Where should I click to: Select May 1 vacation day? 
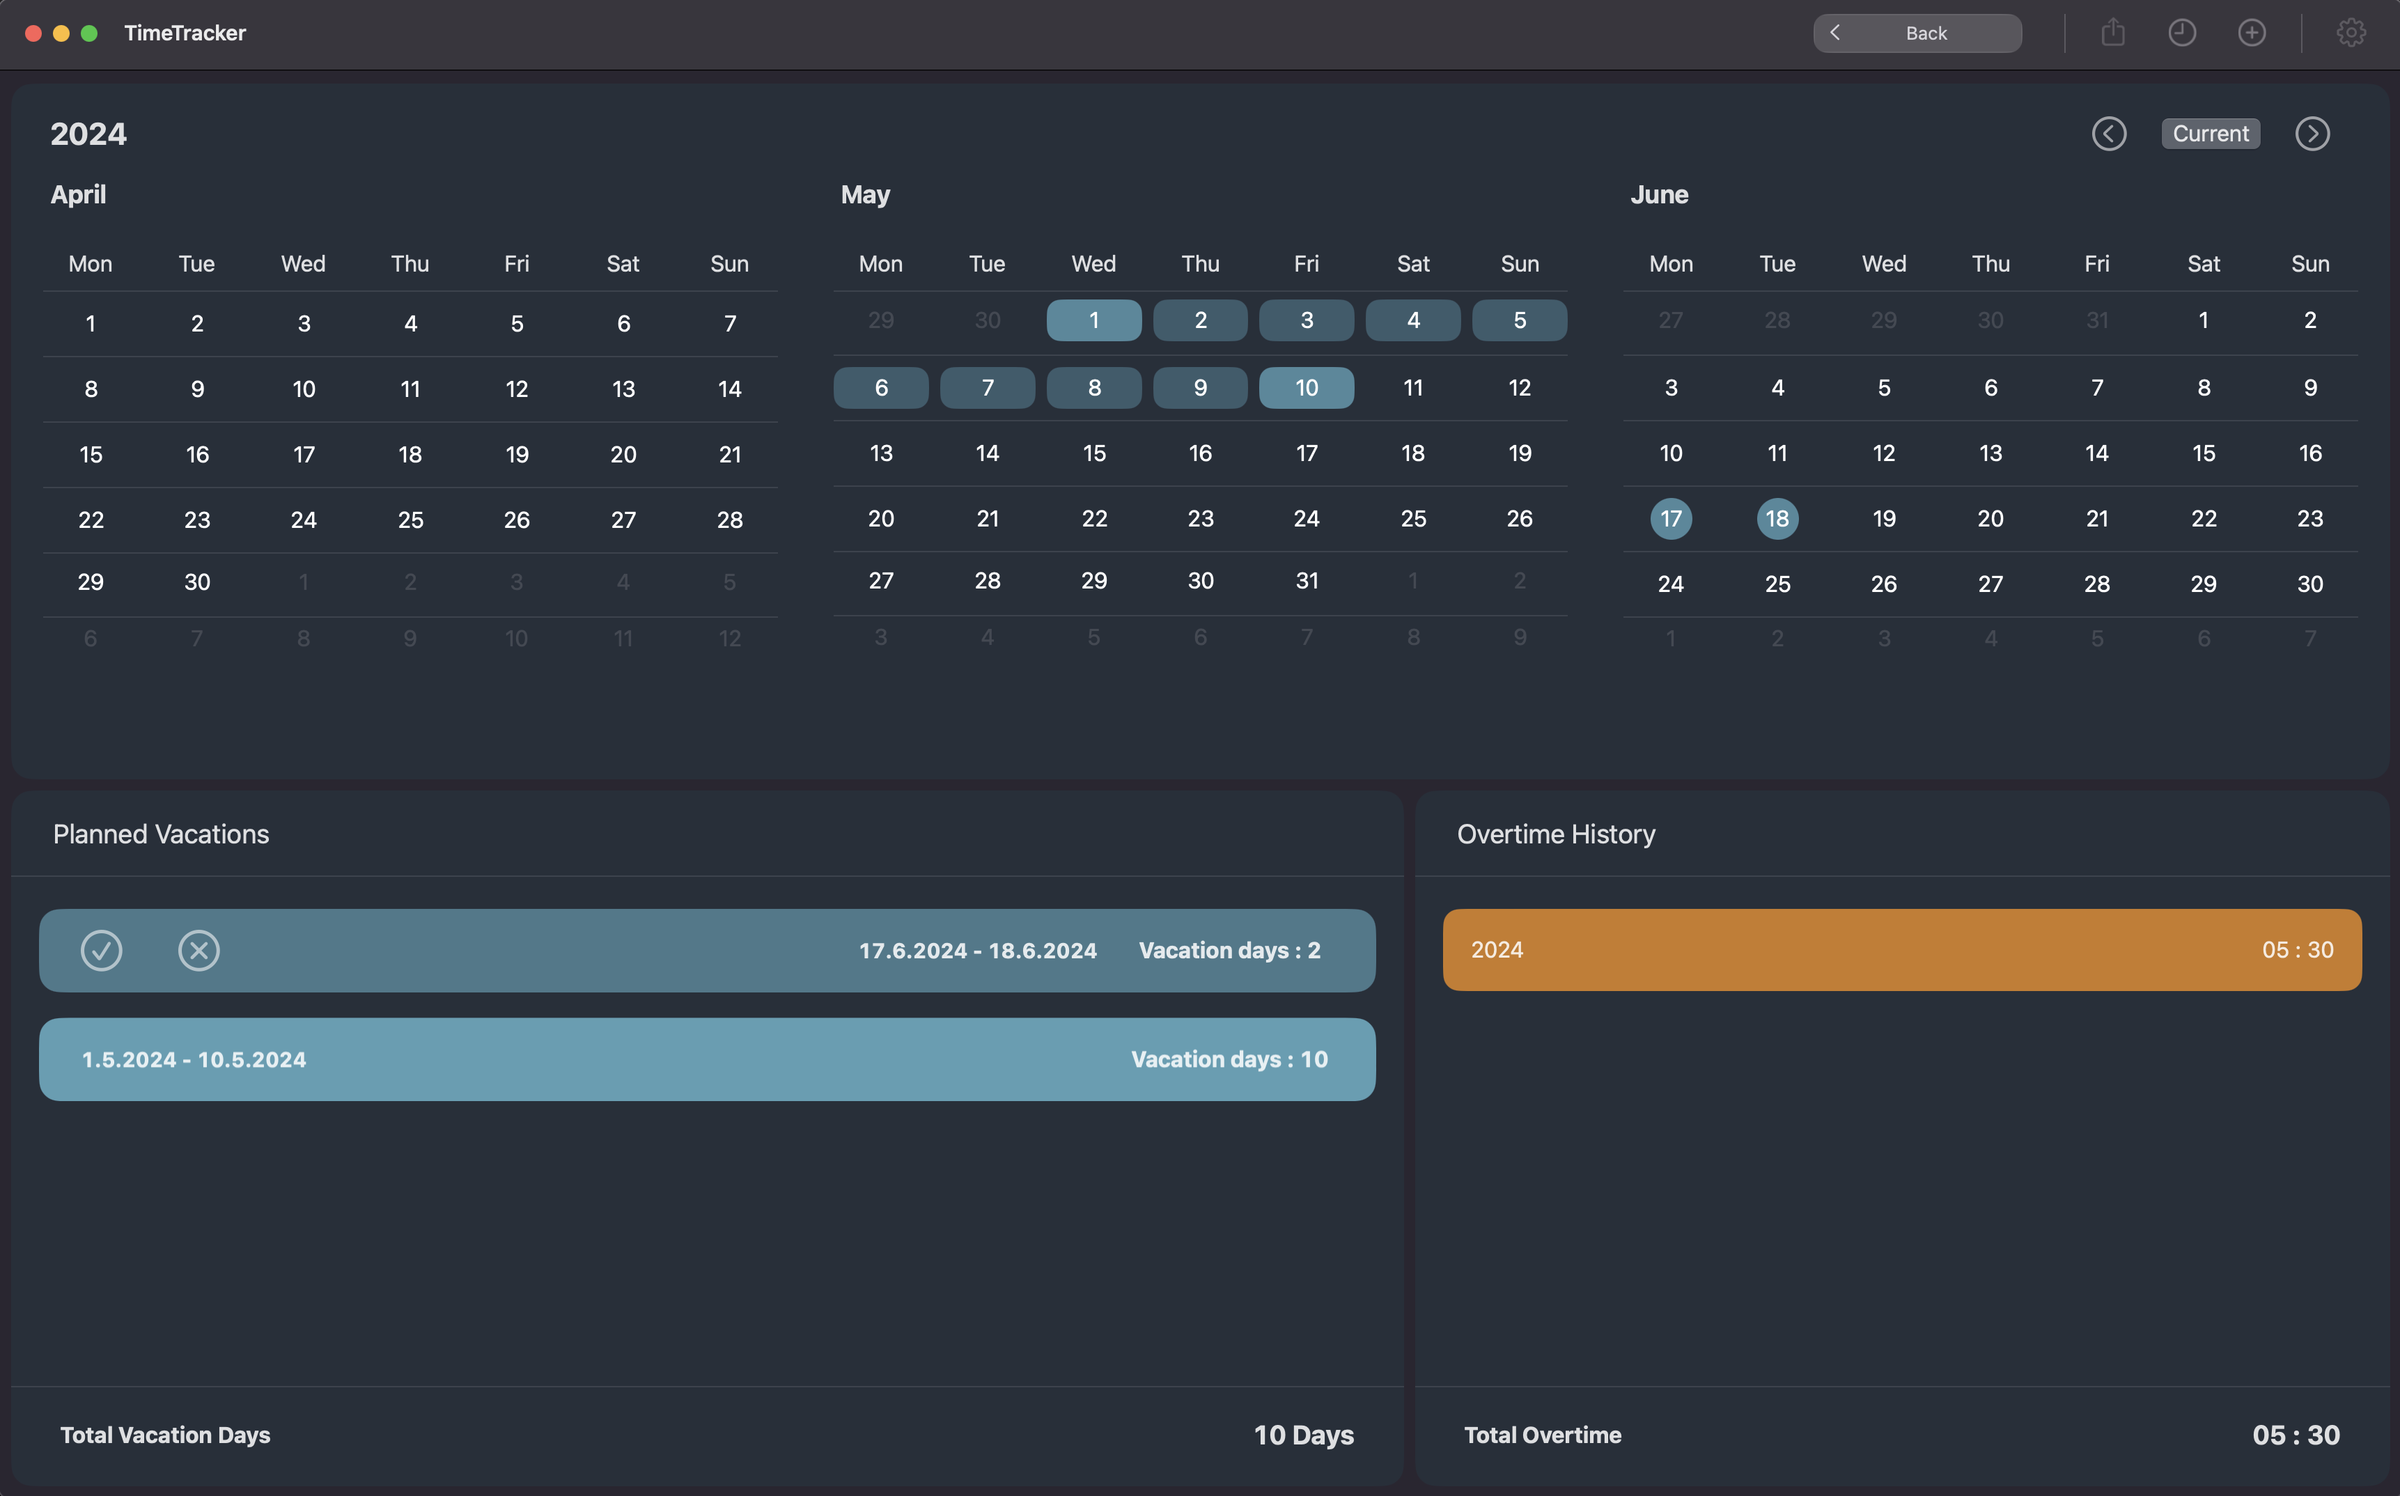[x=1094, y=320]
